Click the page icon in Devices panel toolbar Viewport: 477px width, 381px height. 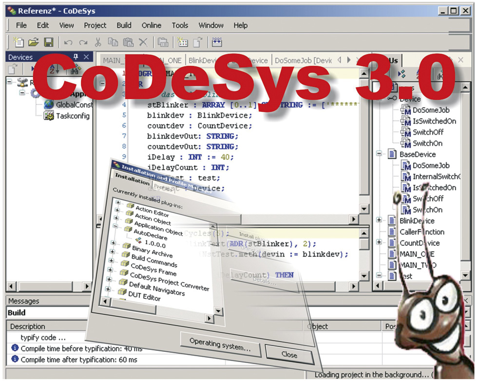coord(13,70)
